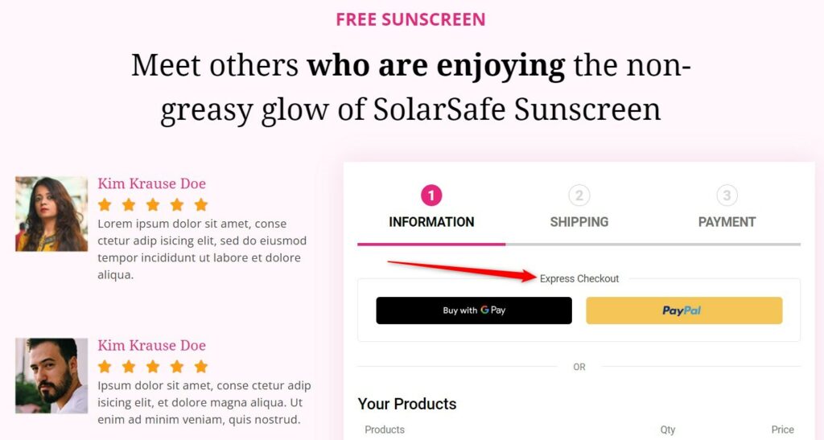Click the woman's reviewer photo
Screen dimensions: 824x440
tap(51, 214)
